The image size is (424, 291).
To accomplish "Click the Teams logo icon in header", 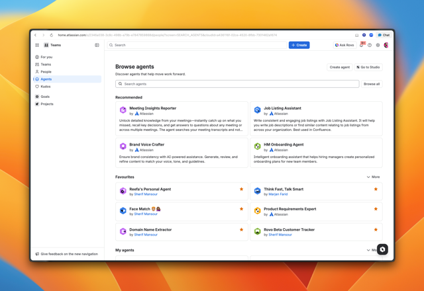I will [x=46, y=45].
